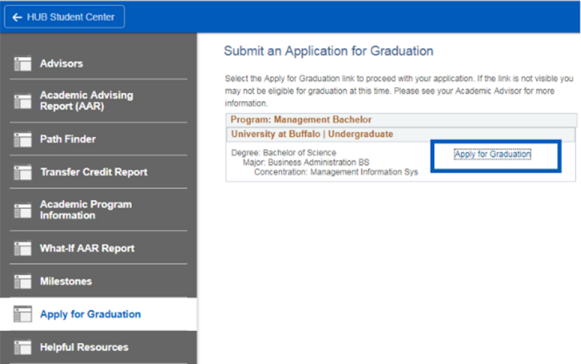Open the What-If AAR Report item
This screenshot has width=581, height=364.
click(87, 249)
